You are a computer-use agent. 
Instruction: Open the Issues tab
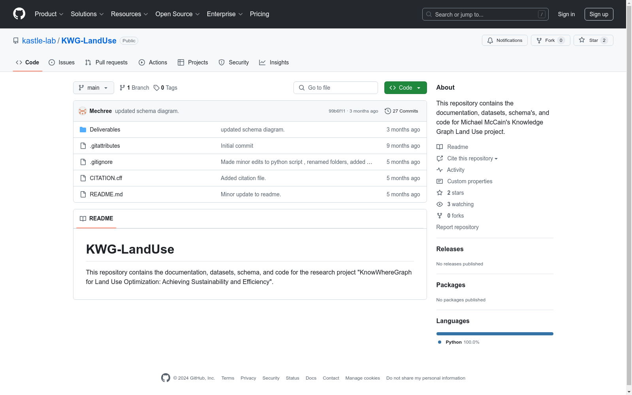62,62
